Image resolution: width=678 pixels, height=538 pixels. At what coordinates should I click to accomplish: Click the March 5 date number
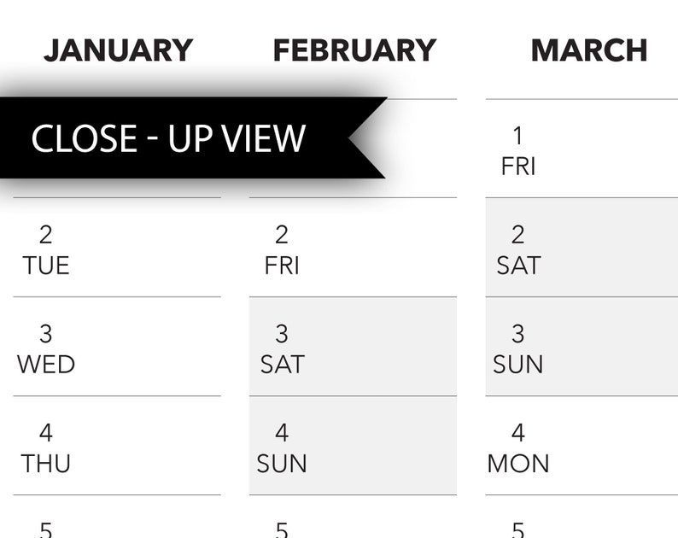[x=518, y=529]
